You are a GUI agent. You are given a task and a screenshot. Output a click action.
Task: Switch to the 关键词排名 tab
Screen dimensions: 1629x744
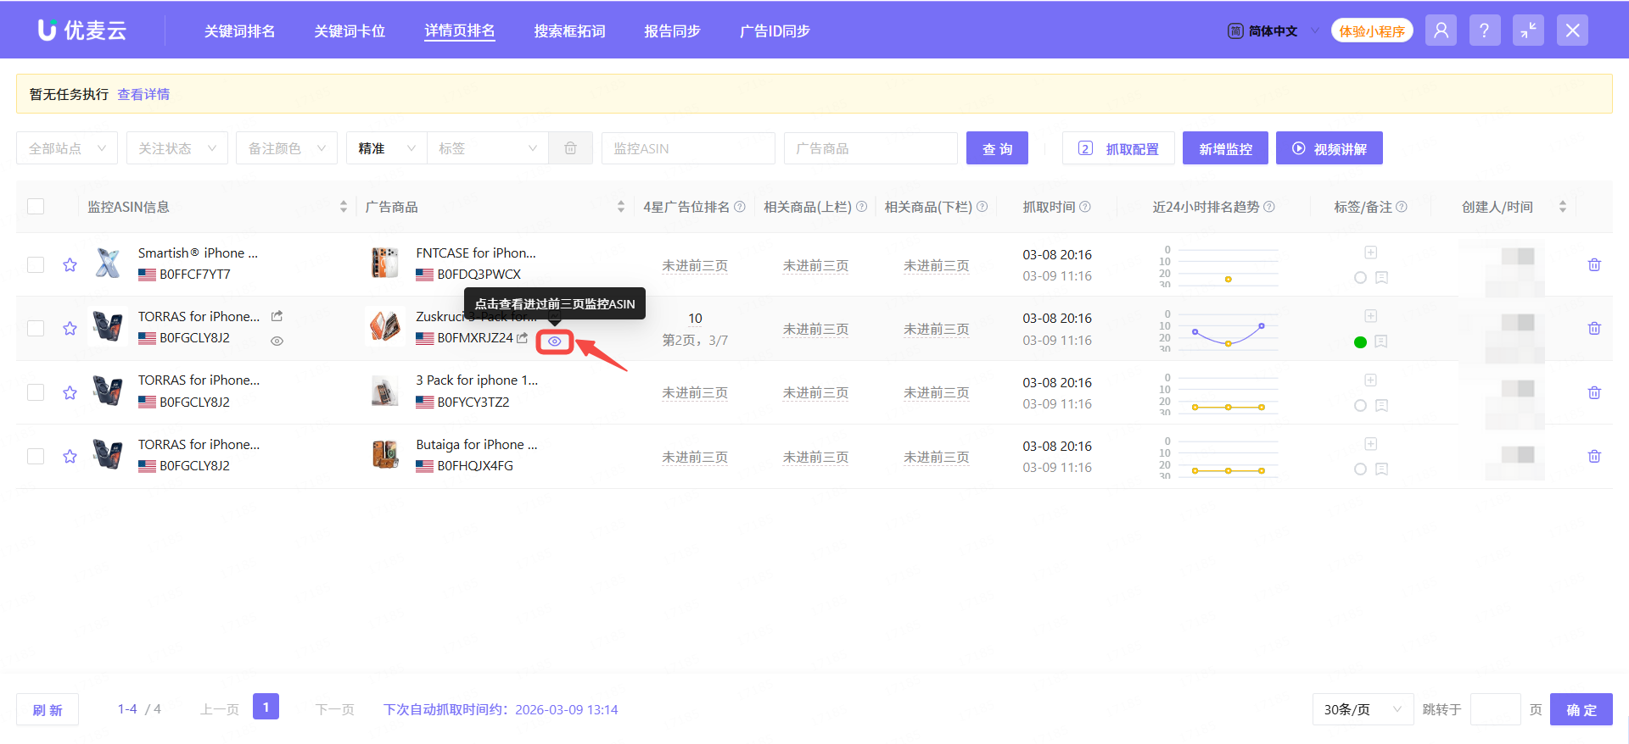coord(239,31)
